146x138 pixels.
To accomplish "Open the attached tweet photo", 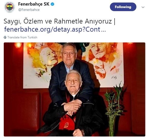I will pos(75,89).
